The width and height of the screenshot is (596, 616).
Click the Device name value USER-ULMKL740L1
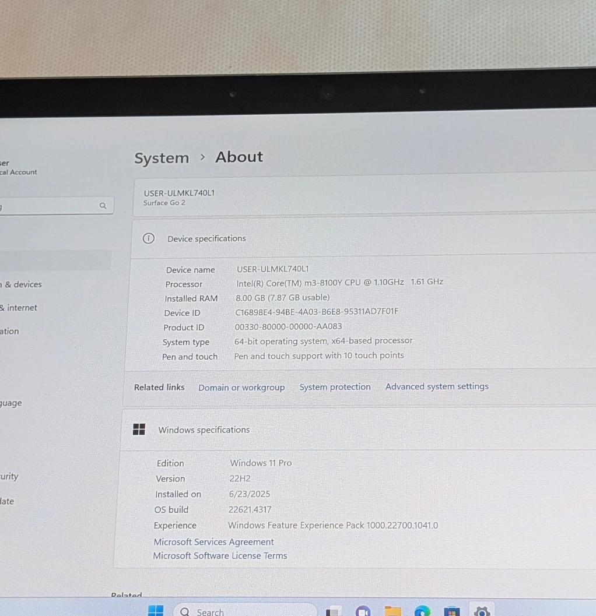click(x=273, y=269)
